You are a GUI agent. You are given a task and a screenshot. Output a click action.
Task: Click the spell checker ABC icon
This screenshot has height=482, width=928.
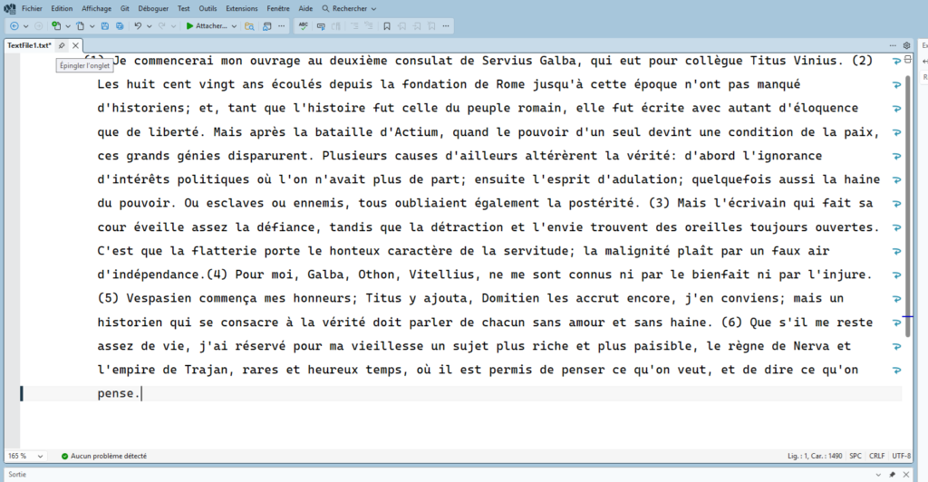[x=304, y=26]
